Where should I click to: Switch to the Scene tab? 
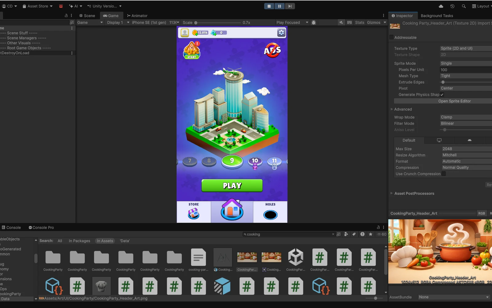(87, 16)
